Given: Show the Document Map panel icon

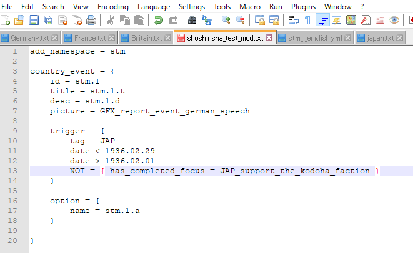Looking at the screenshot, I should (x=351, y=20).
